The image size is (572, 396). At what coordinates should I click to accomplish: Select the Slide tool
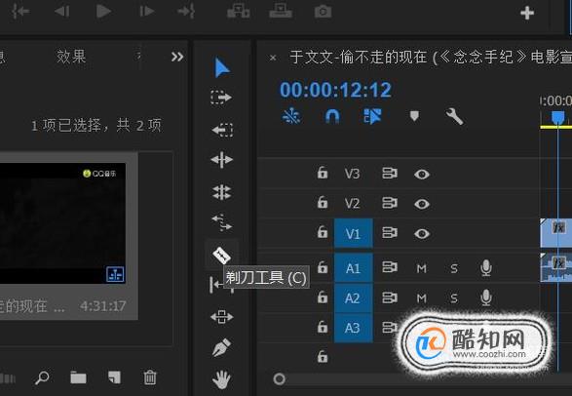pyautogui.click(x=221, y=316)
